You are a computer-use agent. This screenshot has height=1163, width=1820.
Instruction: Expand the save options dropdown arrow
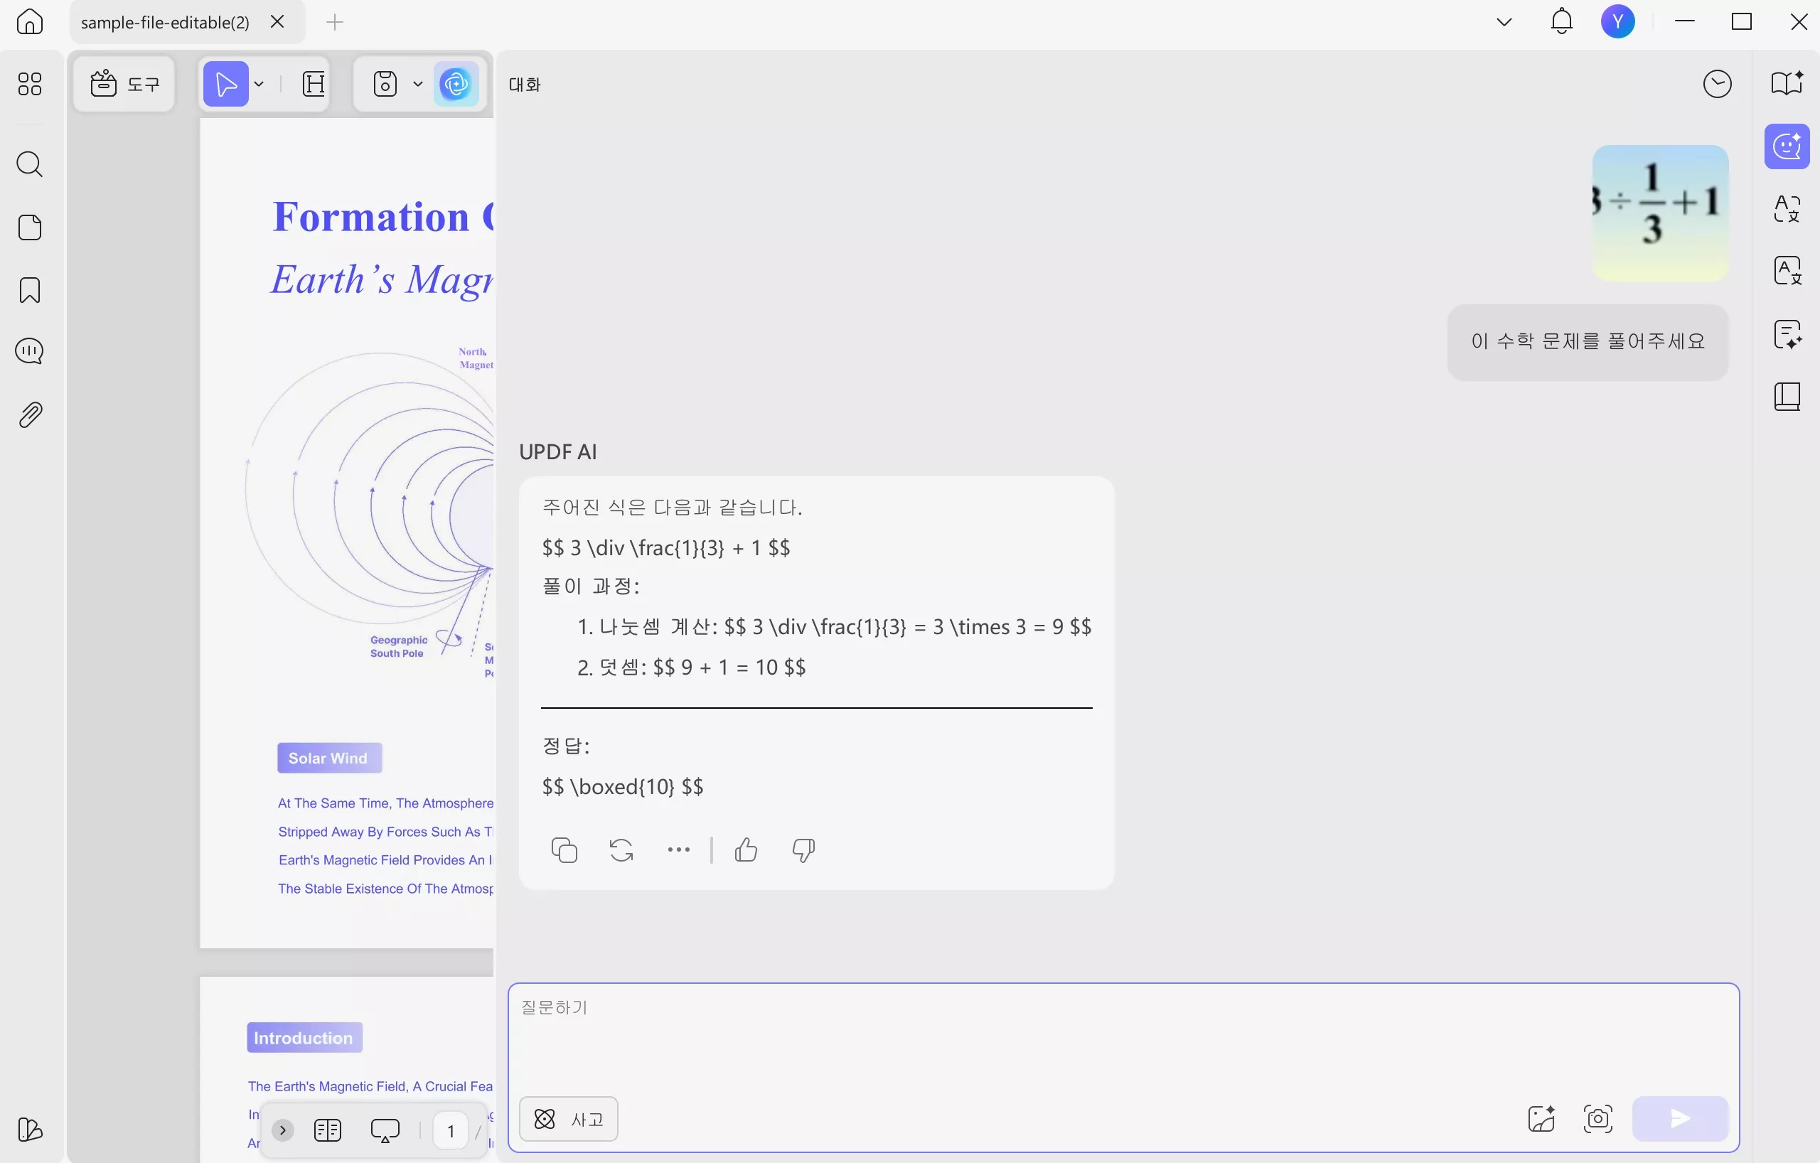tap(418, 84)
